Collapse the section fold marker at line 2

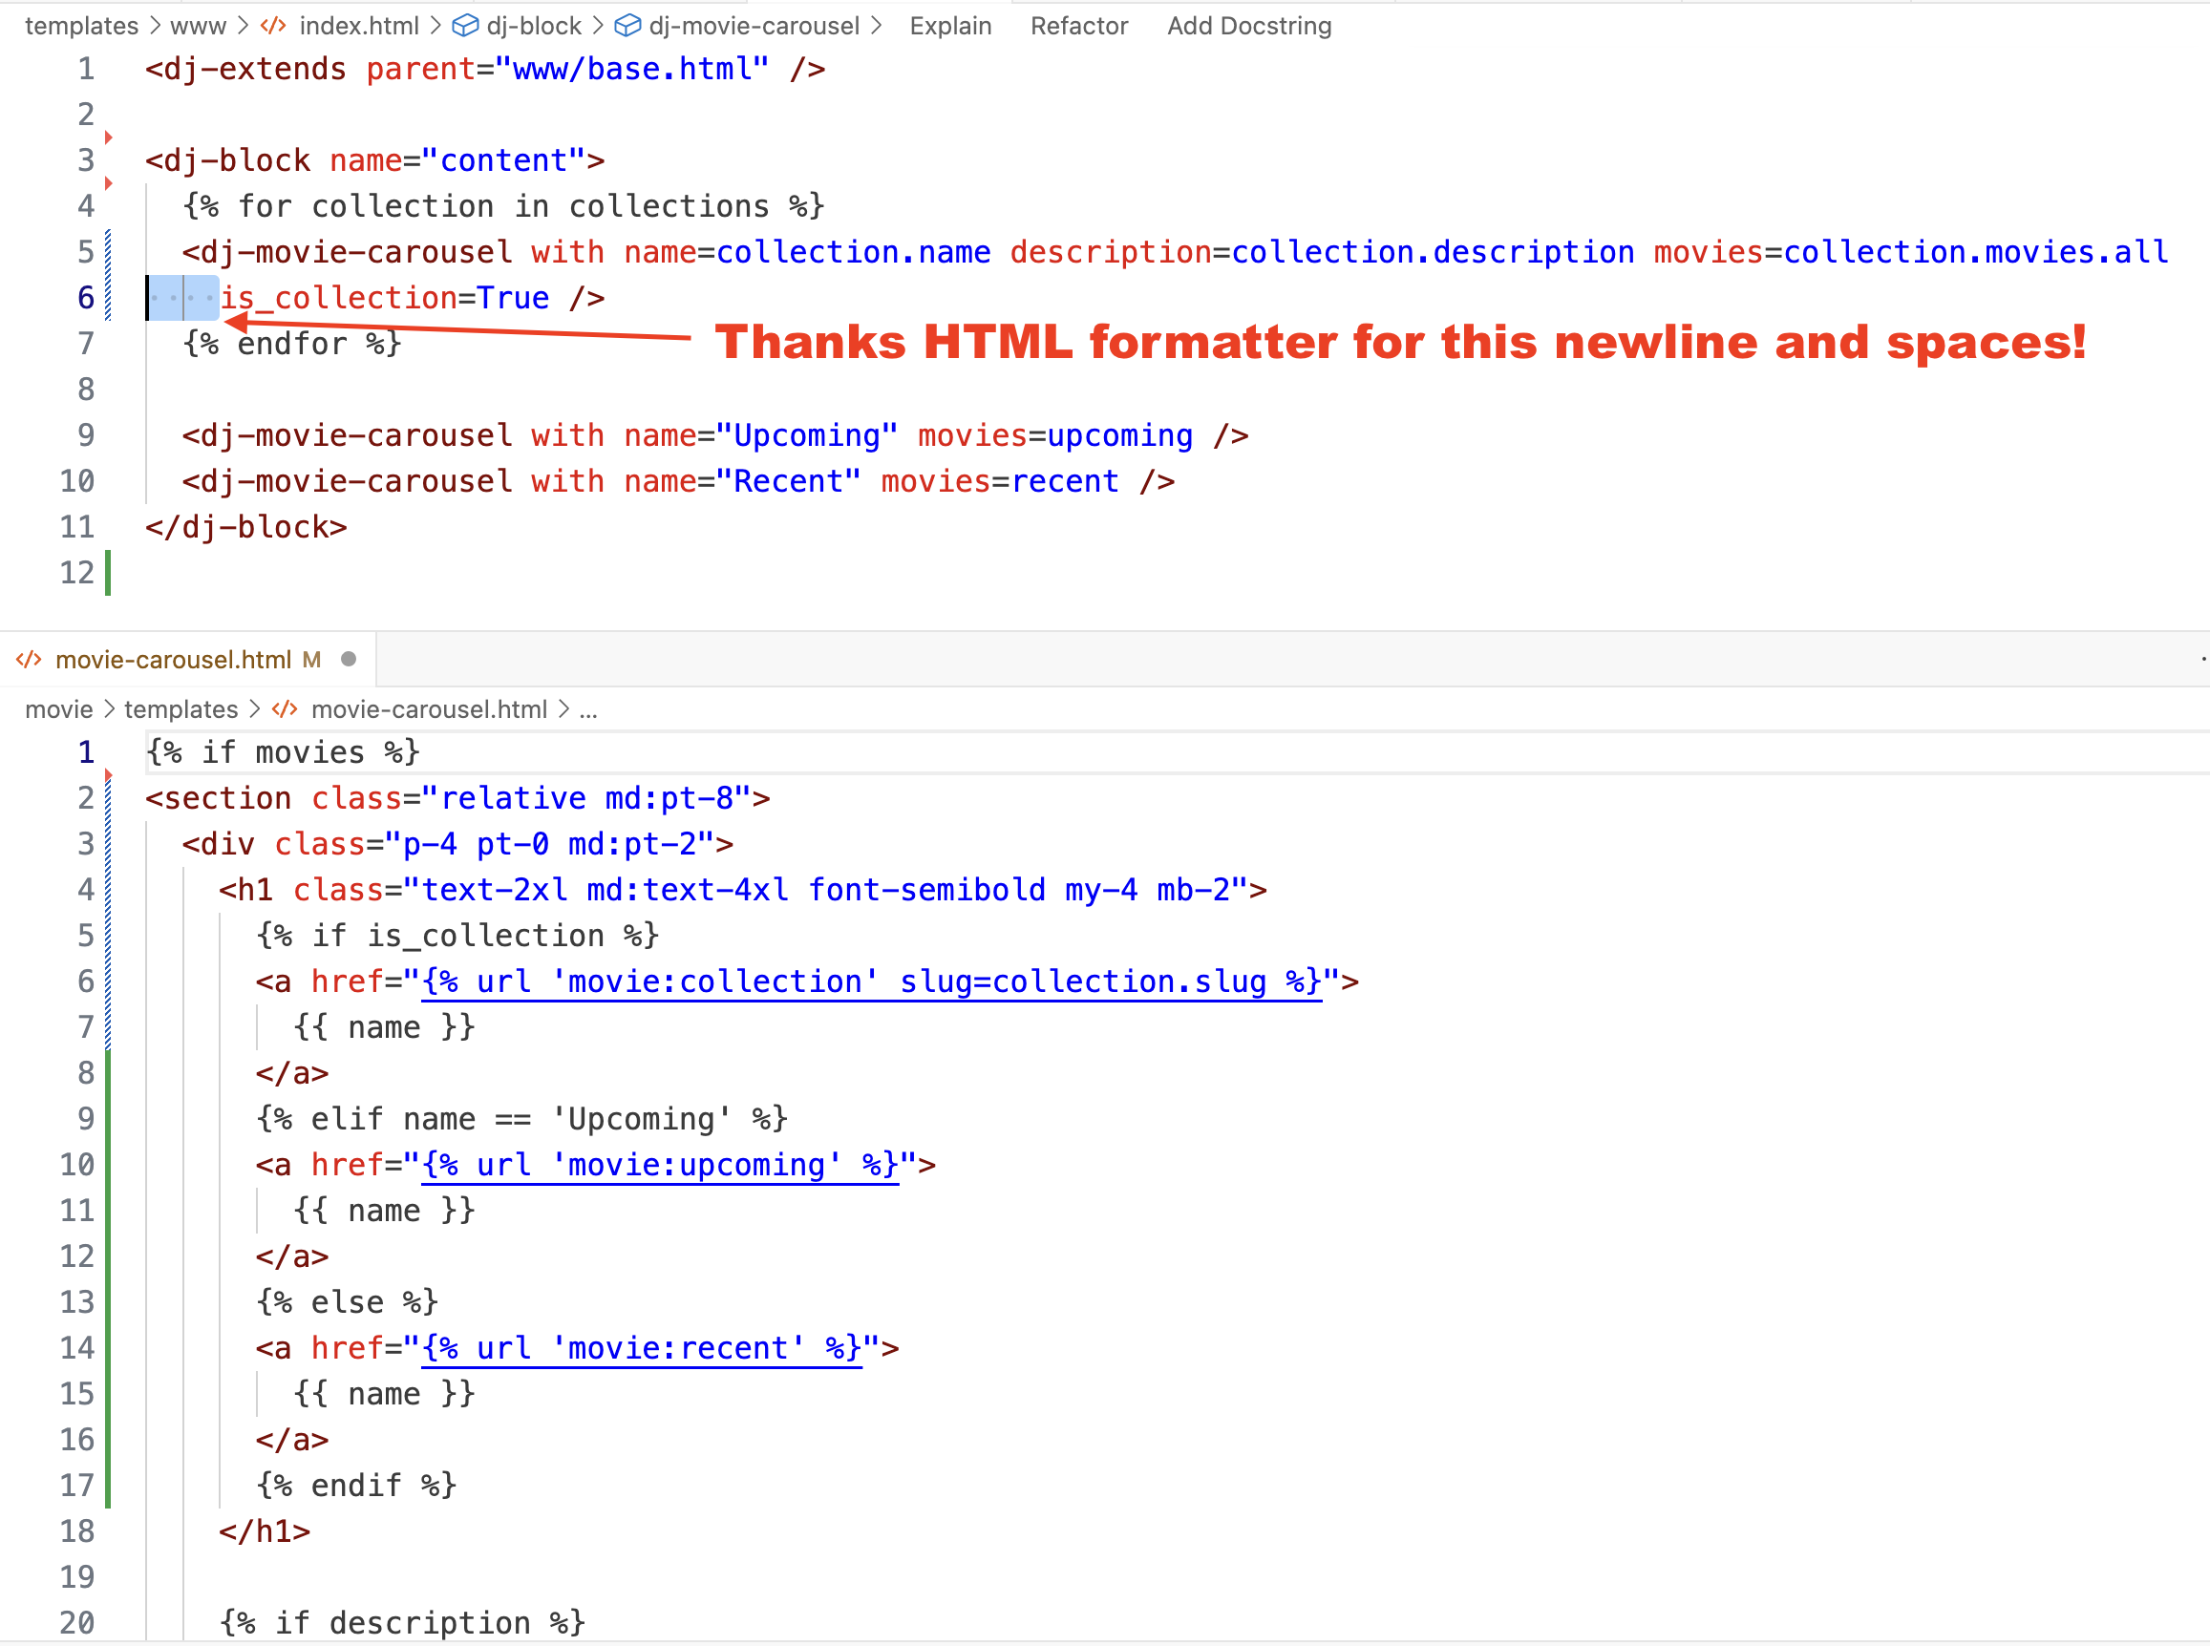click(x=109, y=775)
